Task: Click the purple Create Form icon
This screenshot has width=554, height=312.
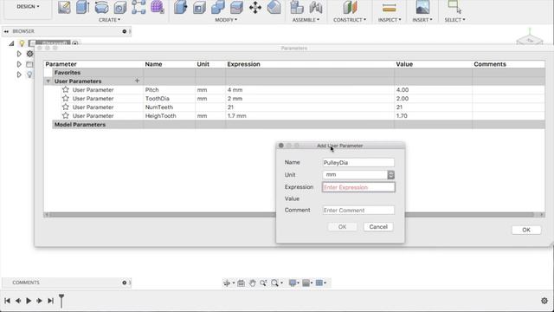Action: (158, 7)
